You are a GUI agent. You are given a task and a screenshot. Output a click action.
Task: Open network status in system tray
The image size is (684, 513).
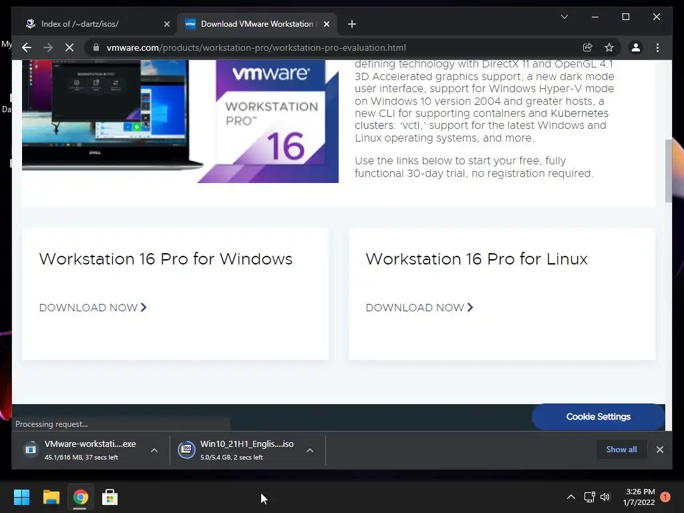tap(589, 497)
